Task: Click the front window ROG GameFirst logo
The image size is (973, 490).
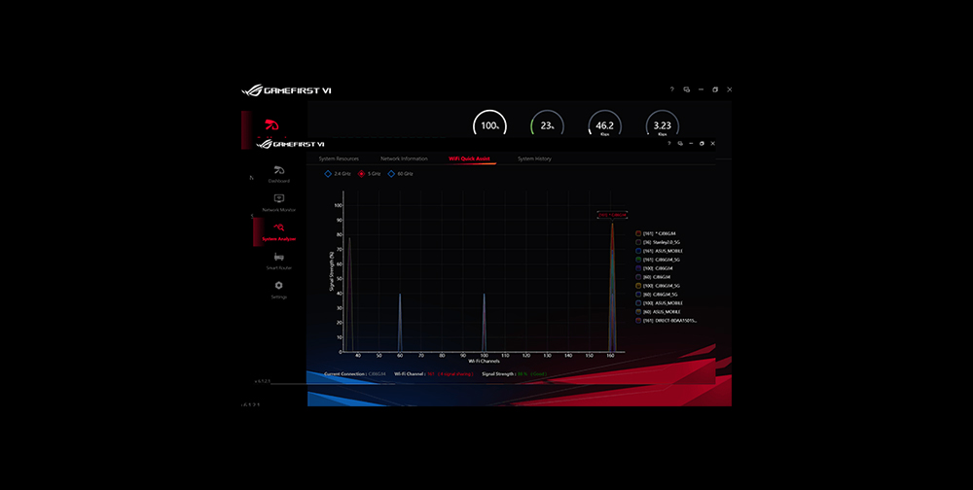Action: tap(291, 144)
